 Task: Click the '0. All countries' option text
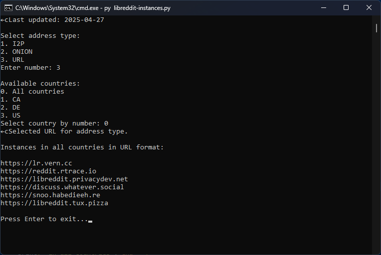(32, 92)
